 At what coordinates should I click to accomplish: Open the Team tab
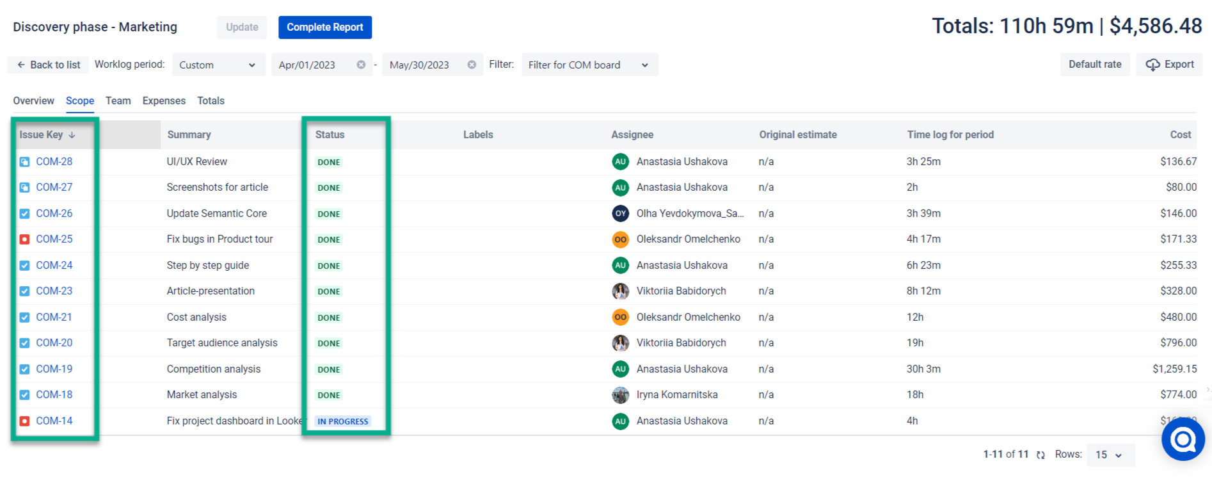pos(118,101)
